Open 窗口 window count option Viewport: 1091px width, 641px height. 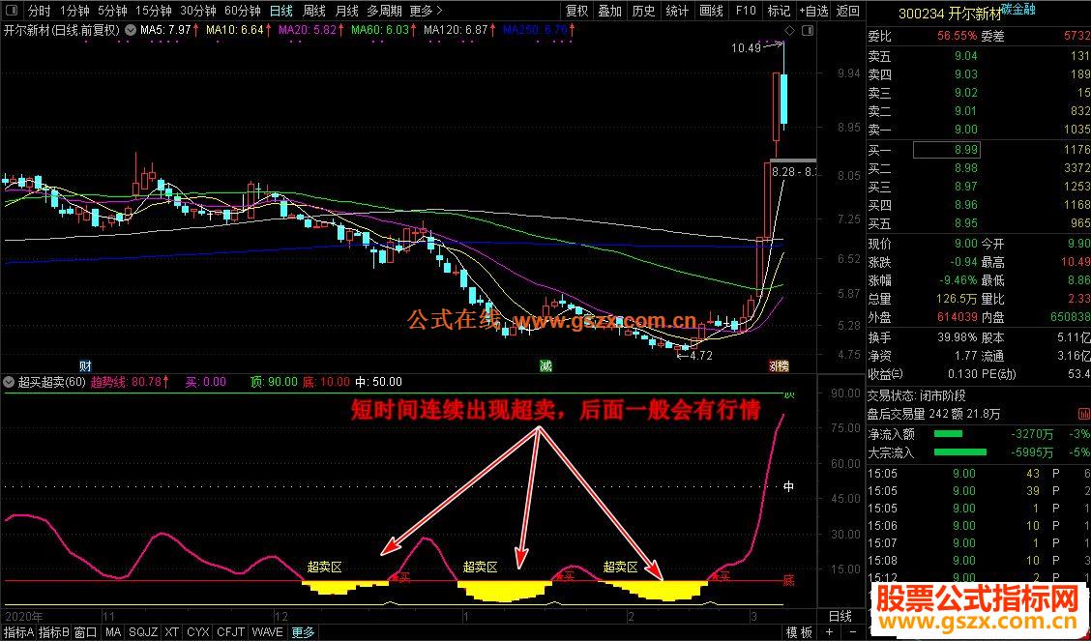tap(85, 632)
